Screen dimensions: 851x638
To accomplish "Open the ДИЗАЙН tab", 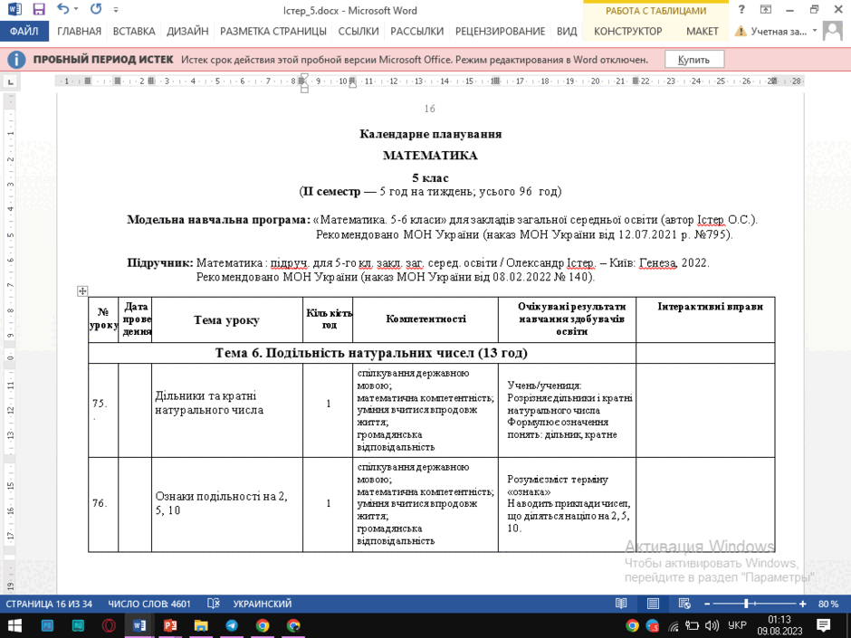I will (187, 31).
